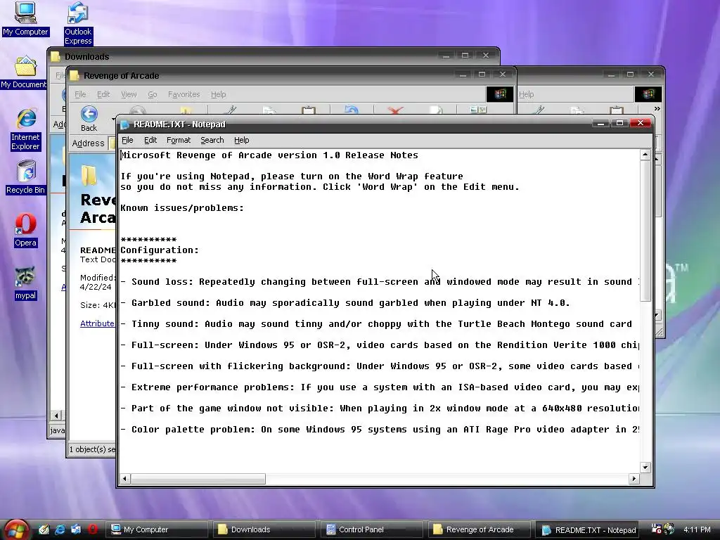Viewport: 720px width, 540px height.
Task: Click the Properties icon in Revenge of Arcade toolbar
Action: [435, 110]
